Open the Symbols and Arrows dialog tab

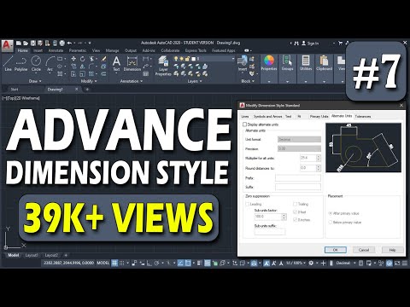coord(267,117)
